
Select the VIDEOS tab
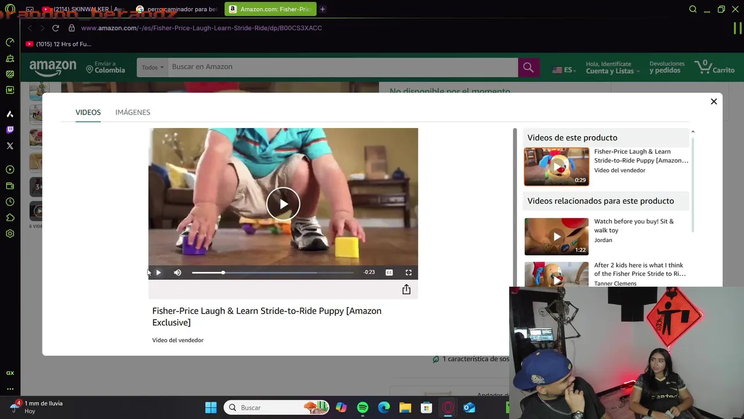[88, 112]
